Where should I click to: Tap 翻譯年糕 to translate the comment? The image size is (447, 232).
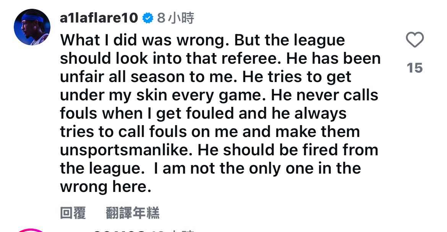coord(133,213)
